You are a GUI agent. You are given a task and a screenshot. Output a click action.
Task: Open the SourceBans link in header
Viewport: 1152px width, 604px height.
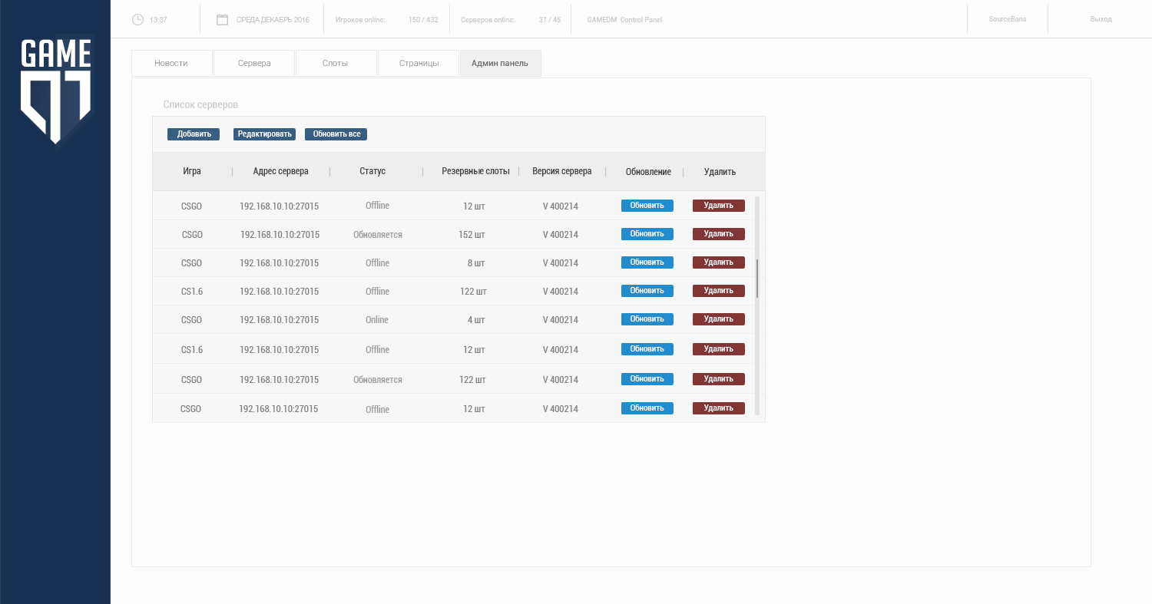[x=1008, y=19]
